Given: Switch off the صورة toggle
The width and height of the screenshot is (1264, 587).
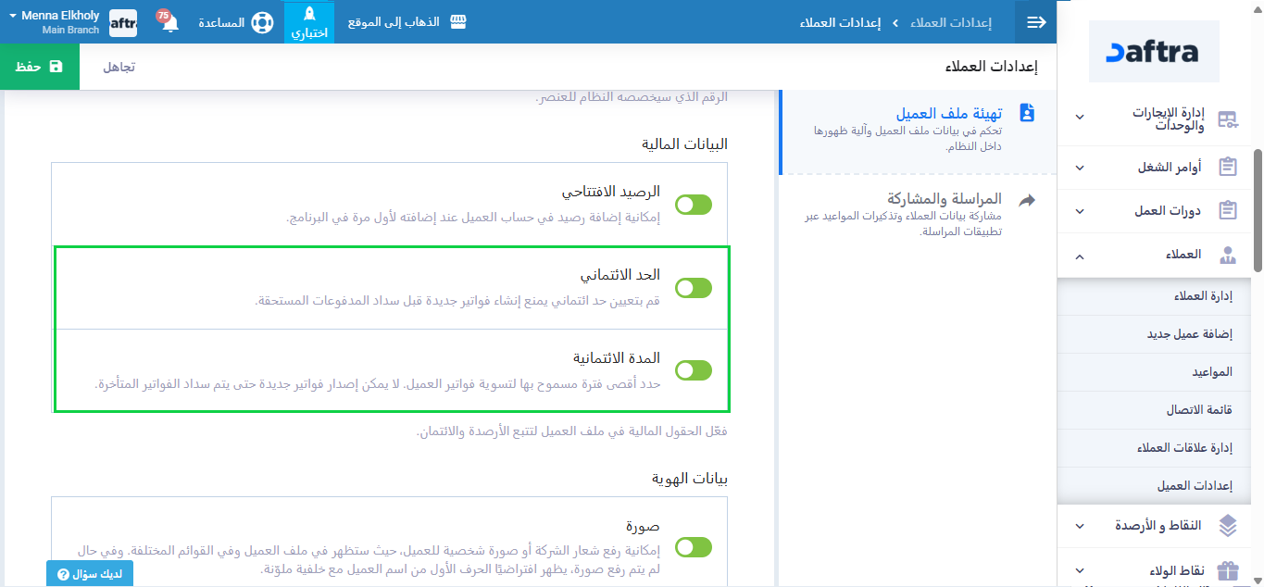Looking at the screenshot, I should 694,547.
